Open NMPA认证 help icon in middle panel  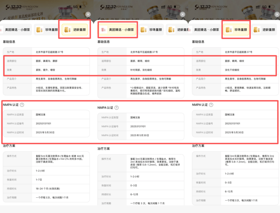[x=116, y=107]
